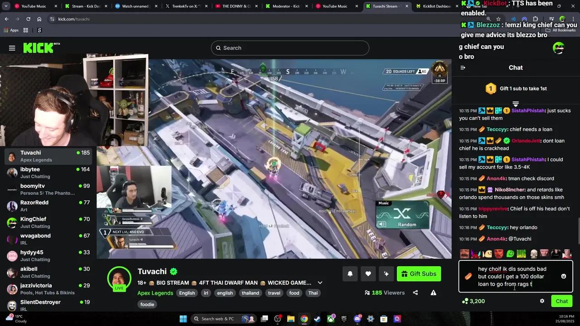580x326 pixels.
Task: Click the 'irl' stream tag
Action: coord(206,293)
